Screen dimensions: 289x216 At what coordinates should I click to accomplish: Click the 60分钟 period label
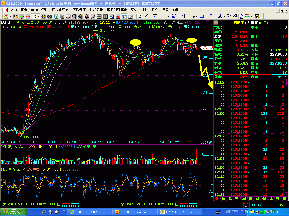(206, 142)
